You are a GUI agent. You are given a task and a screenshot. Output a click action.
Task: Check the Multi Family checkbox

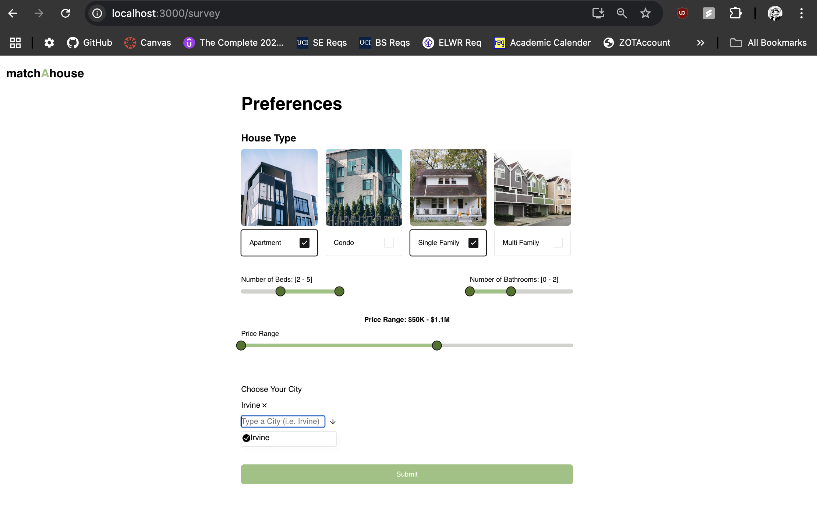click(x=558, y=243)
